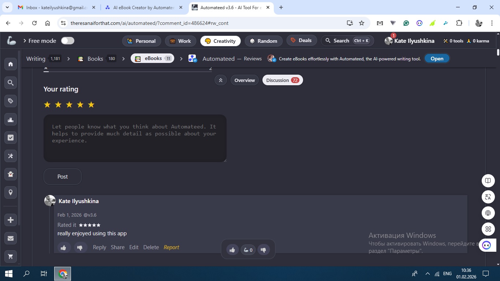The image size is (500, 281).
Task: Open the leaderboard podium icon in sidebar
Action: pyautogui.click(x=11, y=119)
